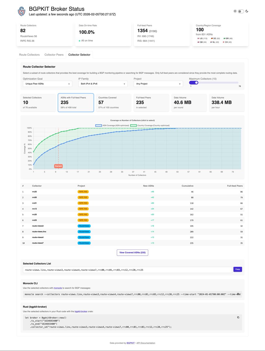Select the ASNs with Full-feed Peers card
This screenshot has height=351, width=265.
(76, 103)
